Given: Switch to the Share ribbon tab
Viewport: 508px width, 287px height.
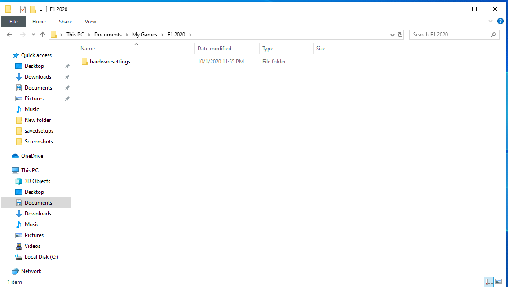Looking at the screenshot, I should (65, 22).
